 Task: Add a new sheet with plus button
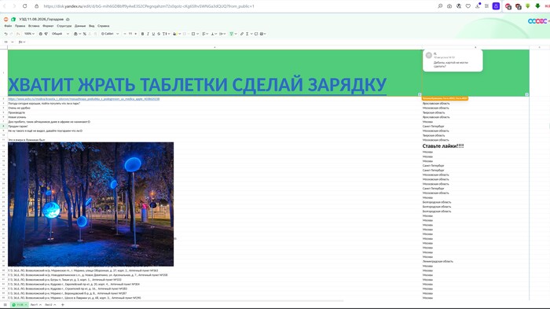tap(62, 305)
